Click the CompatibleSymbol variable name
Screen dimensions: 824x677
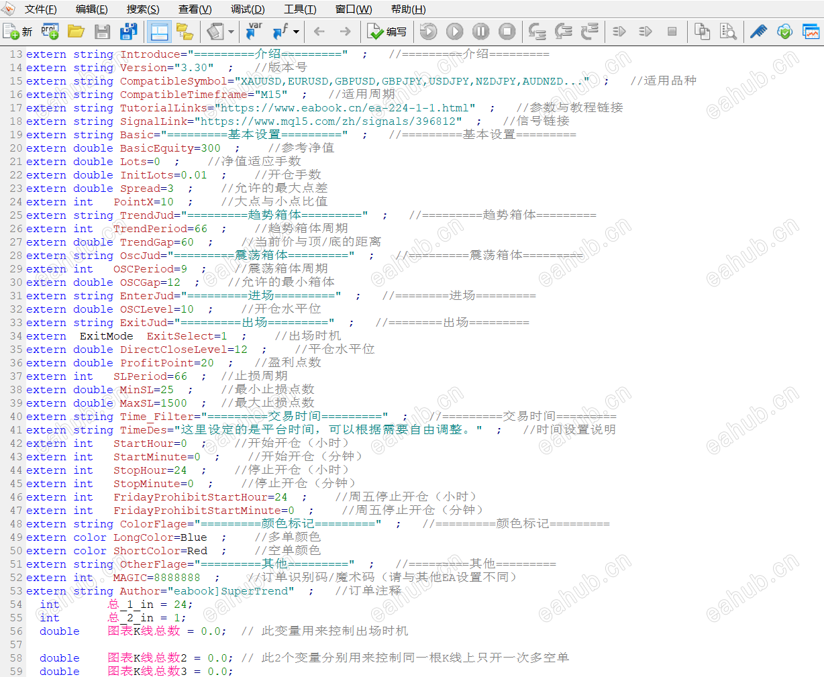[177, 81]
